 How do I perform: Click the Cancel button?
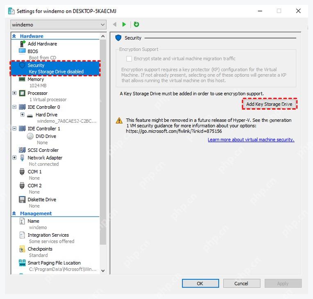242,283
